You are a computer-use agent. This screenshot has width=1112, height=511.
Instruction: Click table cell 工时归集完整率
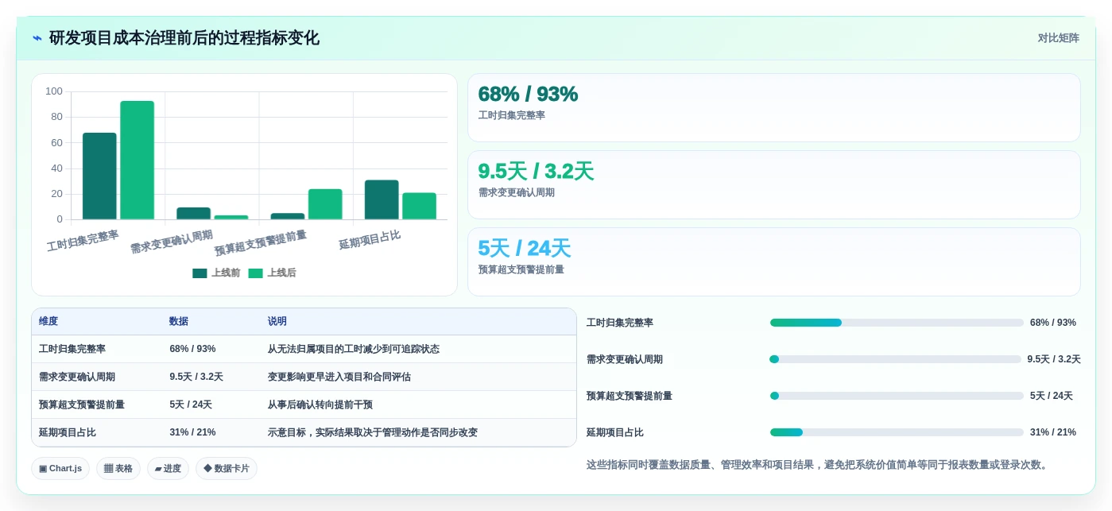click(72, 349)
